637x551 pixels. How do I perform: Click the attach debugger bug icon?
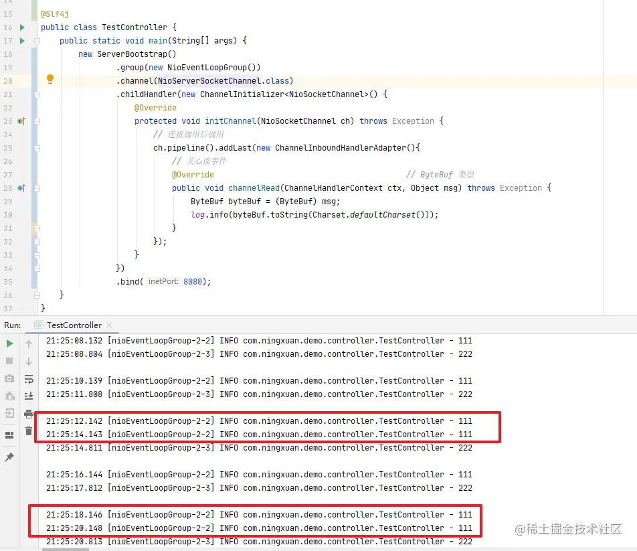pyautogui.click(x=9, y=396)
